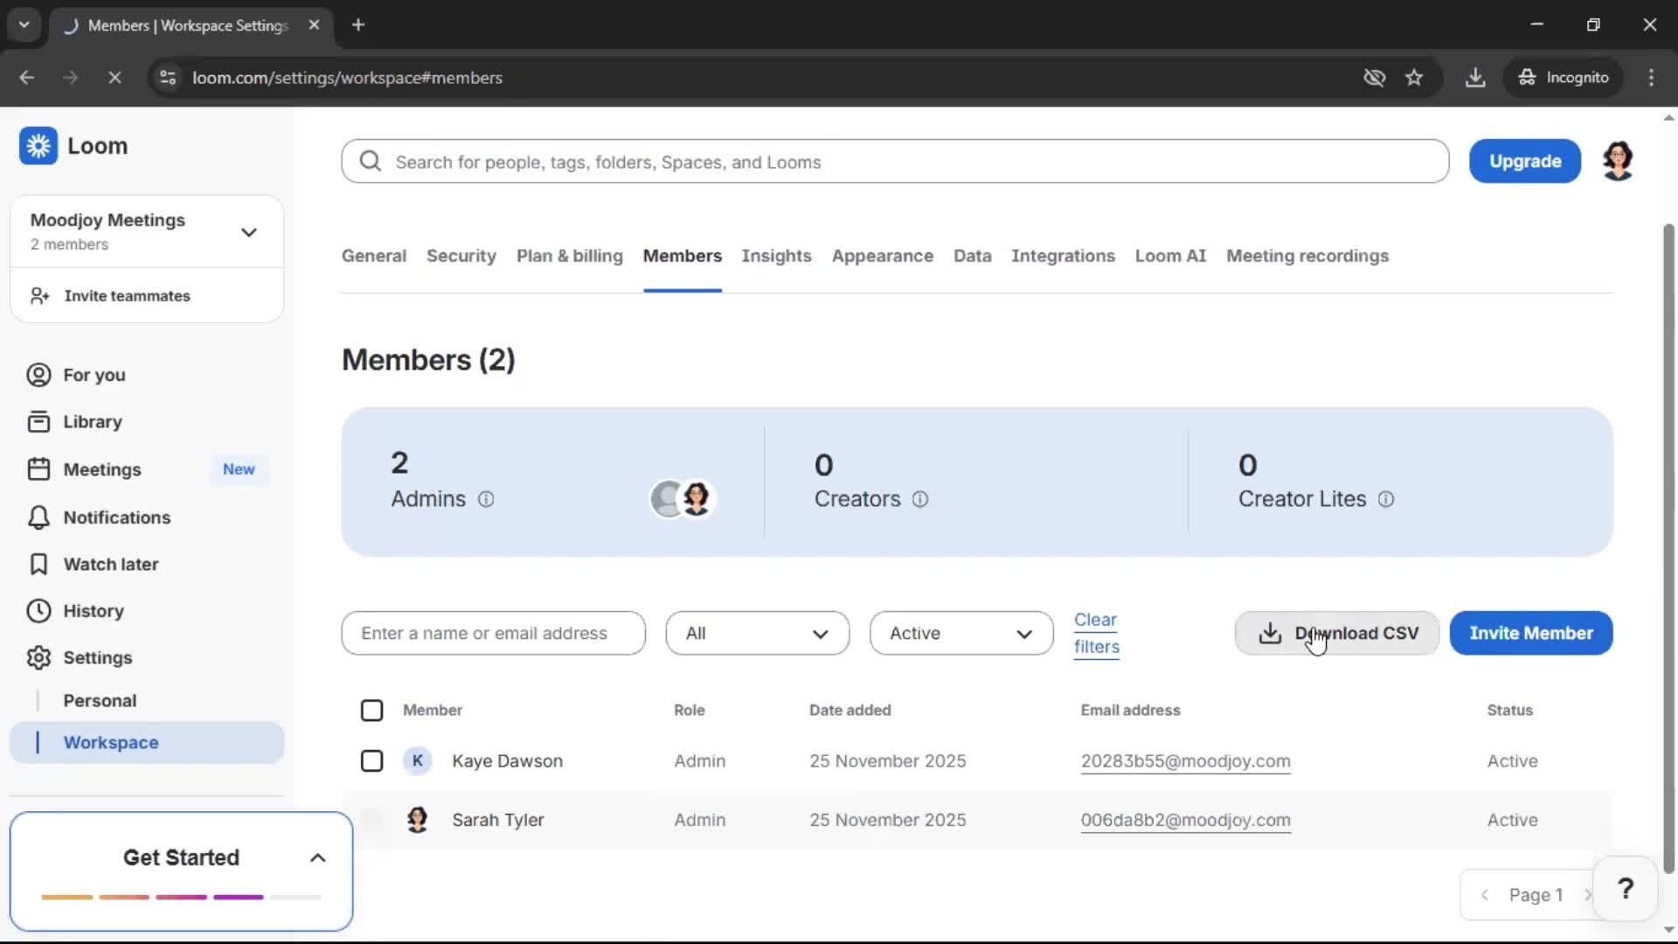Click Admins info icon
This screenshot has height=944, width=1678.
click(486, 499)
